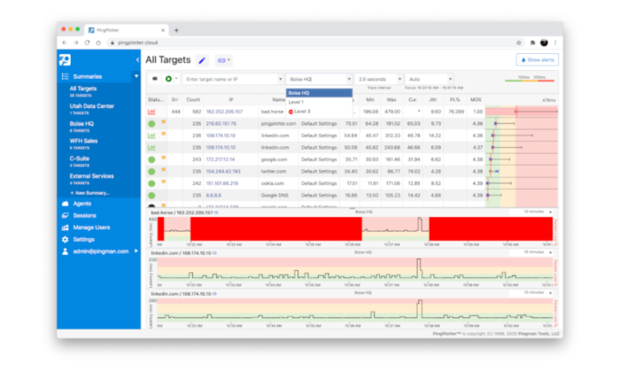Toggle pause on the twitter.com row
This screenshot has height=372, width=620.
coord(163,170)
